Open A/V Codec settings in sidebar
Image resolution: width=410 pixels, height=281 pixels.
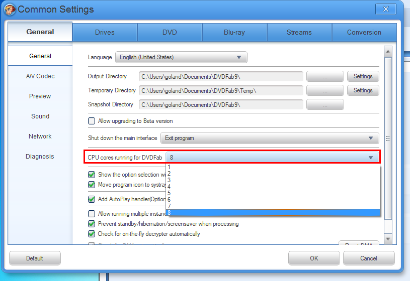point(40,76)
